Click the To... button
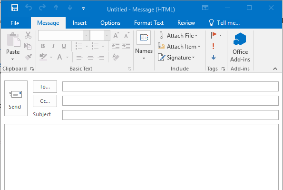 45,87
